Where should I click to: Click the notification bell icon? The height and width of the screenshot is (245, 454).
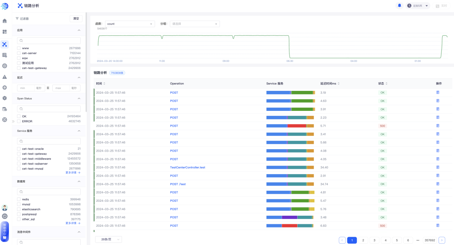coord(399,6)
